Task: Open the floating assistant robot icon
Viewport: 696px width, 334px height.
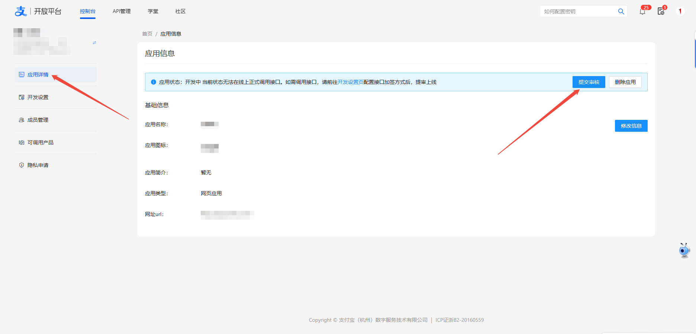Action: (x=684, y=250)
